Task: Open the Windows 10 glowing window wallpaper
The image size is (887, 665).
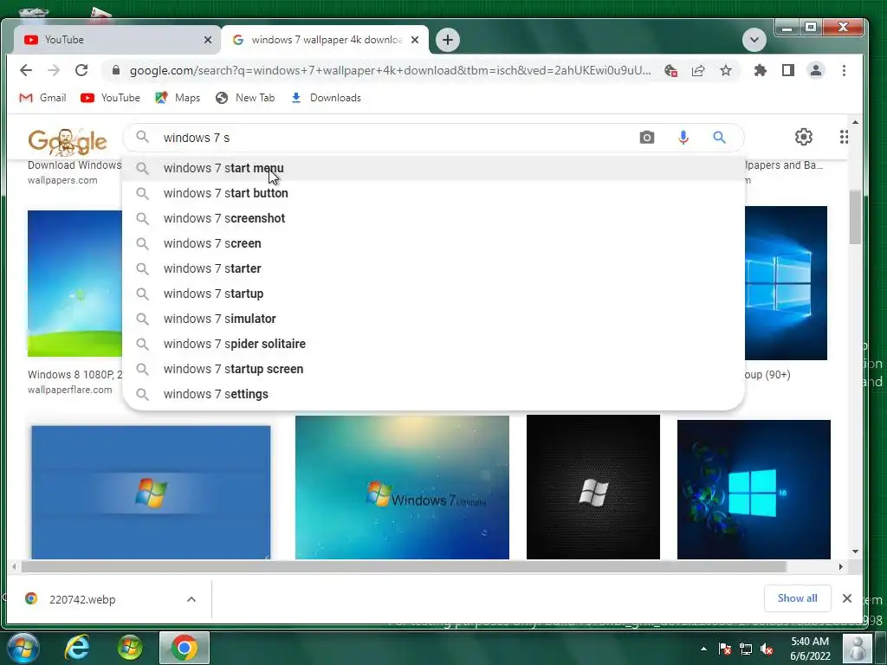Action: click(x=786, y=283)
